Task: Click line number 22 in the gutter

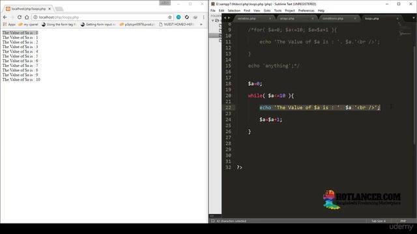Action: tap(228, 107)
